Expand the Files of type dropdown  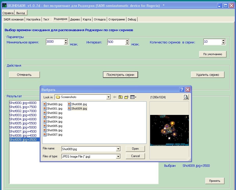pyautogui.click(x=118, y=157)
